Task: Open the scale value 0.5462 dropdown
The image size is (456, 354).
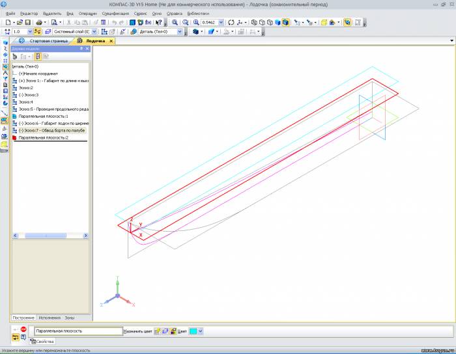Action: click(x=221, y=22)
